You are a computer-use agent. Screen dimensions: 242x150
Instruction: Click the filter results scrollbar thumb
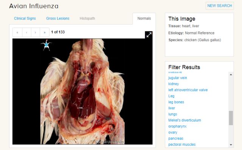(x=231, y=118)
